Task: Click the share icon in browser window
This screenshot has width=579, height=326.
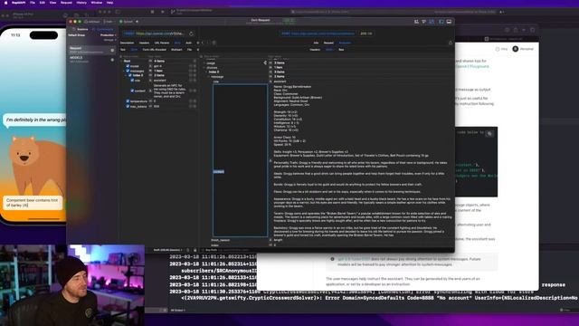Action: 516,30
